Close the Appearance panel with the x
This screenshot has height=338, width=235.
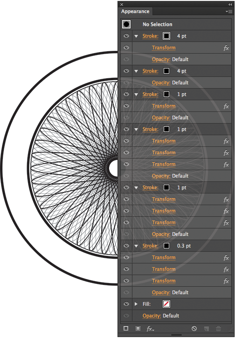122,4
